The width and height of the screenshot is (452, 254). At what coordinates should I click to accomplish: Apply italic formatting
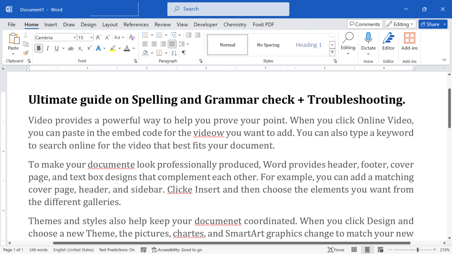click(47, 48)
